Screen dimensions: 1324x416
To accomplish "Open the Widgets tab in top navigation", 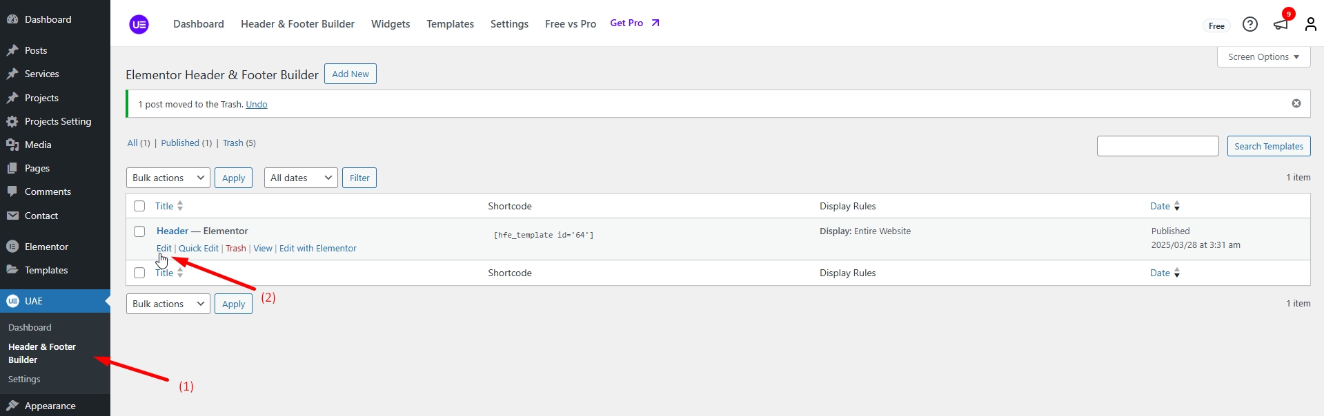I will coord(390,24).
